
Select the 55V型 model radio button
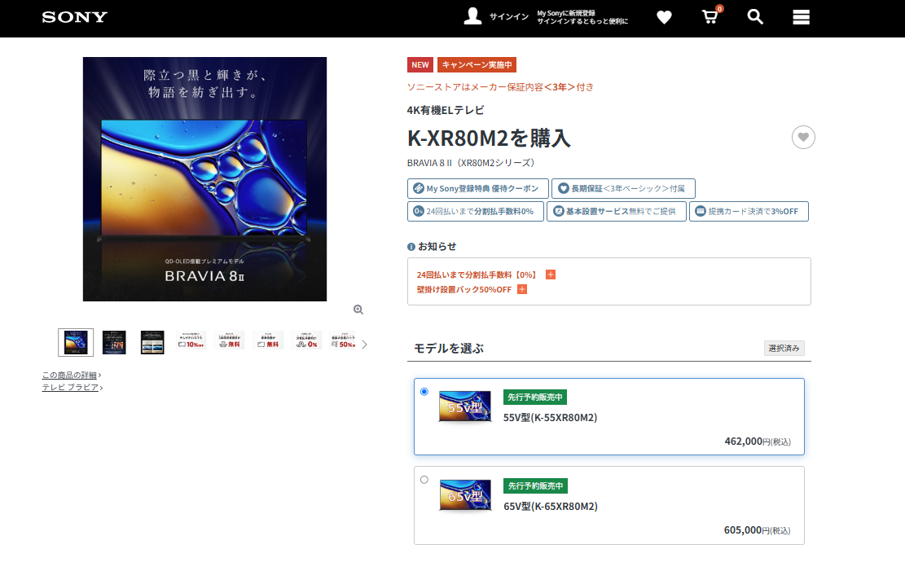pyautogui.click(x=424, y=392)
